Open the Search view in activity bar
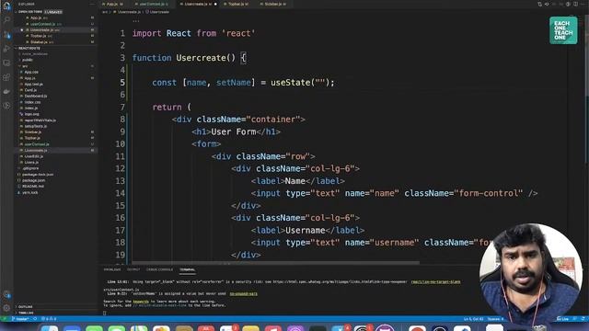The width and height of the screenshot is (589, 331). [x=6, y=20]
